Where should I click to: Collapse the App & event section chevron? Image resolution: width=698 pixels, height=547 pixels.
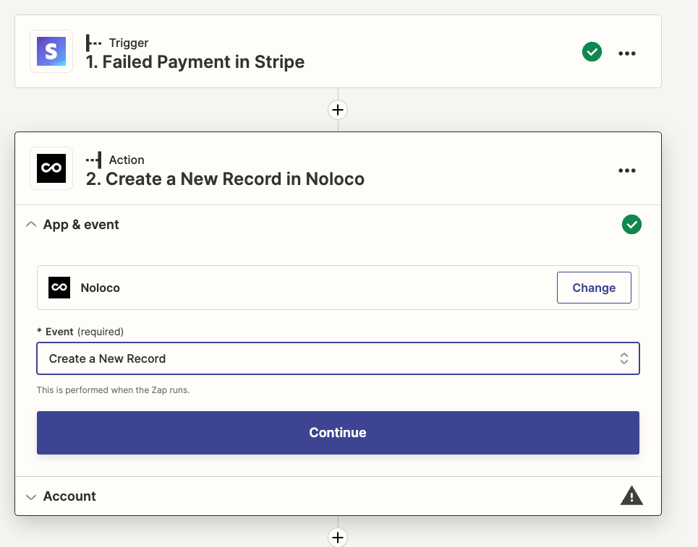[30, 225]
